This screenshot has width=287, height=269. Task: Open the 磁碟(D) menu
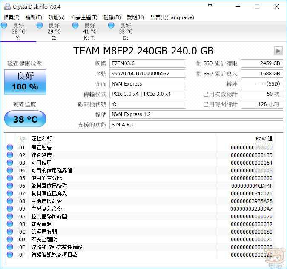(x=112, y=17)
